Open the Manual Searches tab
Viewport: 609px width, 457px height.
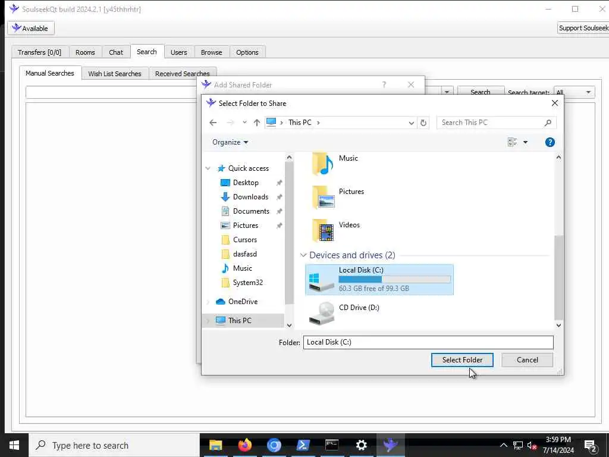tap(50, 73)
